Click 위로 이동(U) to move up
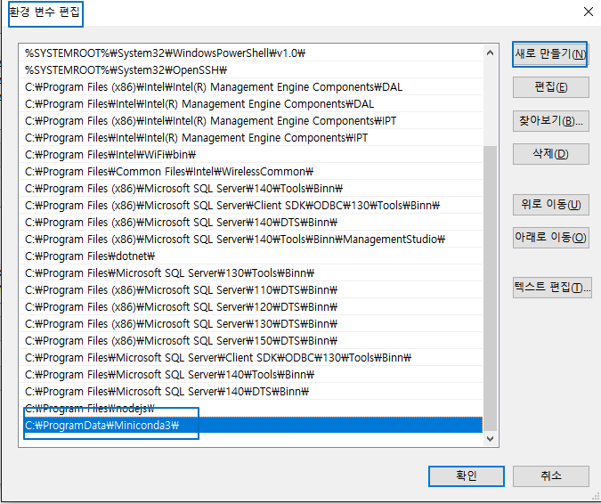This screenshot has width=601, height=504. [551, 205]
